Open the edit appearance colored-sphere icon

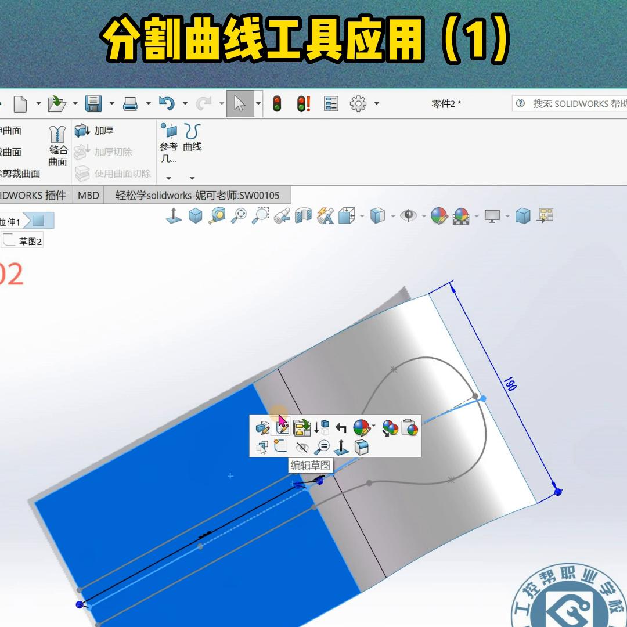(x=362, y=428)
